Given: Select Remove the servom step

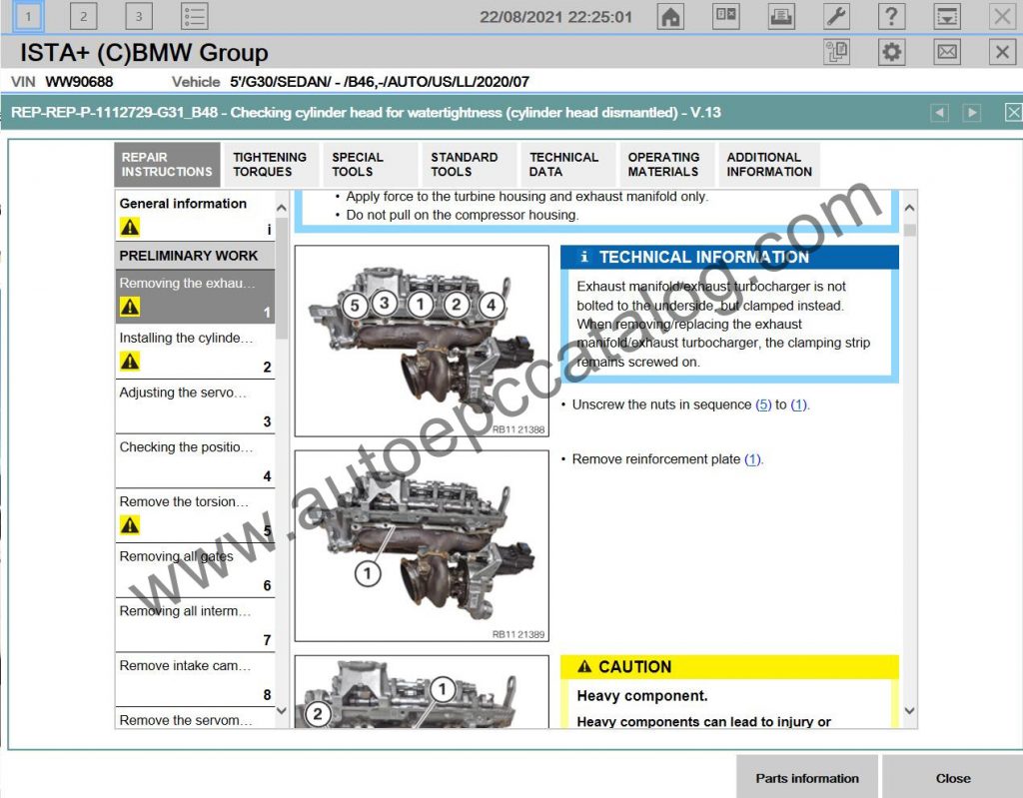Looking at the screenshot, I should 195,718.
